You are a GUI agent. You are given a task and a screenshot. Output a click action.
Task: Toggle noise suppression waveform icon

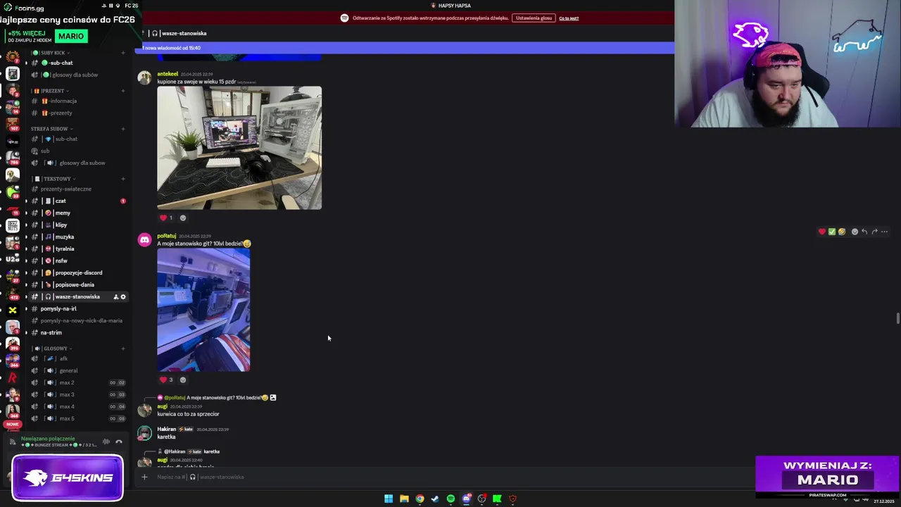106,442
